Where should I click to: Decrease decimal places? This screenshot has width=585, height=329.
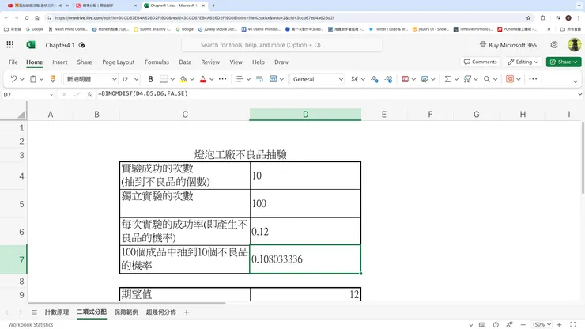pyautogui.click(x=375, y=79)
